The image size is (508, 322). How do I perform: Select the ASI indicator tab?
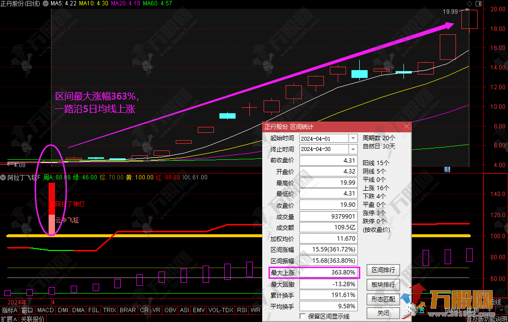pos(185,310)
